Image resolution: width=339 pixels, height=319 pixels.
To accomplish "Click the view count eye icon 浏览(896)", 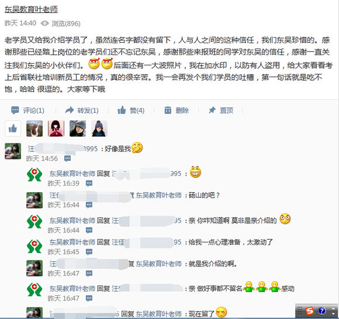I will tap(45, 23).
